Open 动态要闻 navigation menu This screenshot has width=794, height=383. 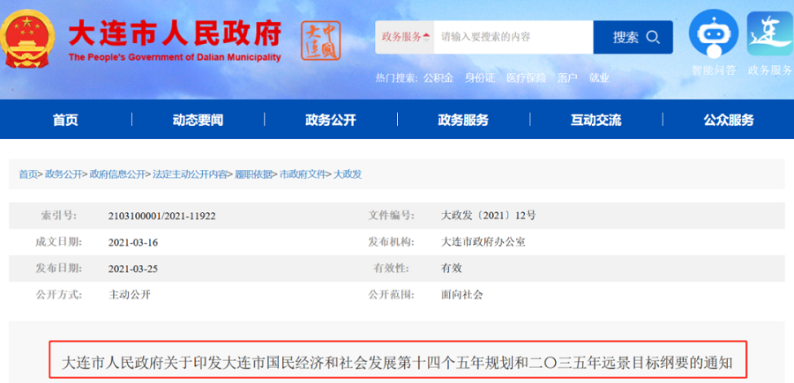coord(198,120)
